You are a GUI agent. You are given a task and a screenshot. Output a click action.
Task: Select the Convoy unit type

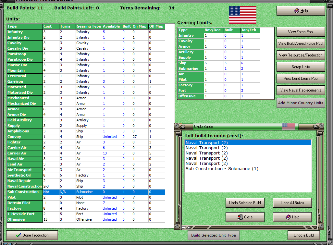click(25, 137)
